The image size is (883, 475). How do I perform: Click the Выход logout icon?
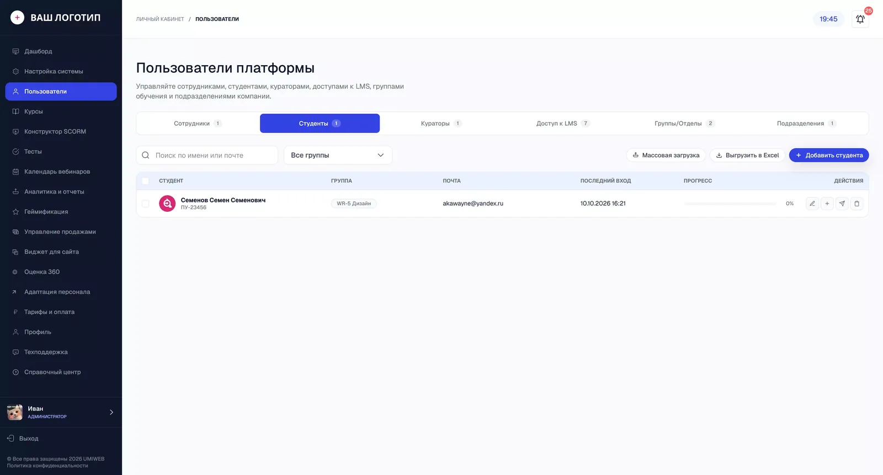(10, 439)
